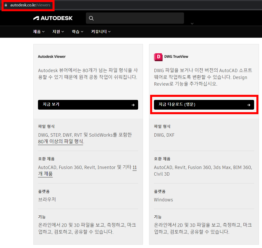Expand the 커뮤니티 menu
The height and width of the screenshot is (248, 262).
(101, 32)
